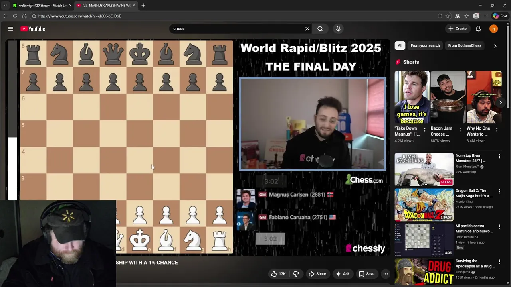Image resolution: width=511 pixels, height=287 pixels.
Task: Open more actions ellipsis below the video
Action: 386,274
